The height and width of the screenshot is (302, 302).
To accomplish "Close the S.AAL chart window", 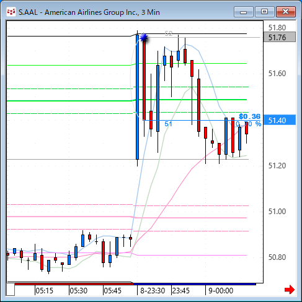I will [285, 12].
